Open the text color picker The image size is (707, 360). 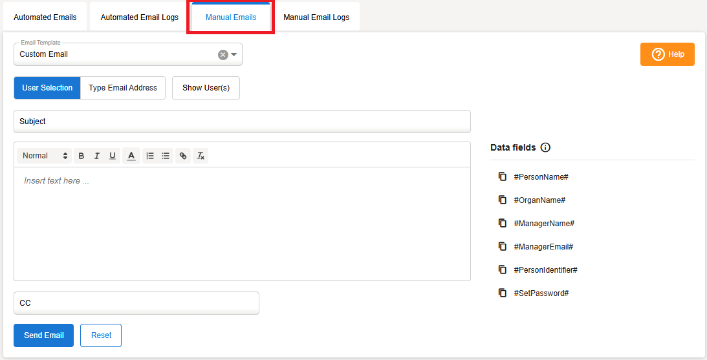tap(131, 156)
